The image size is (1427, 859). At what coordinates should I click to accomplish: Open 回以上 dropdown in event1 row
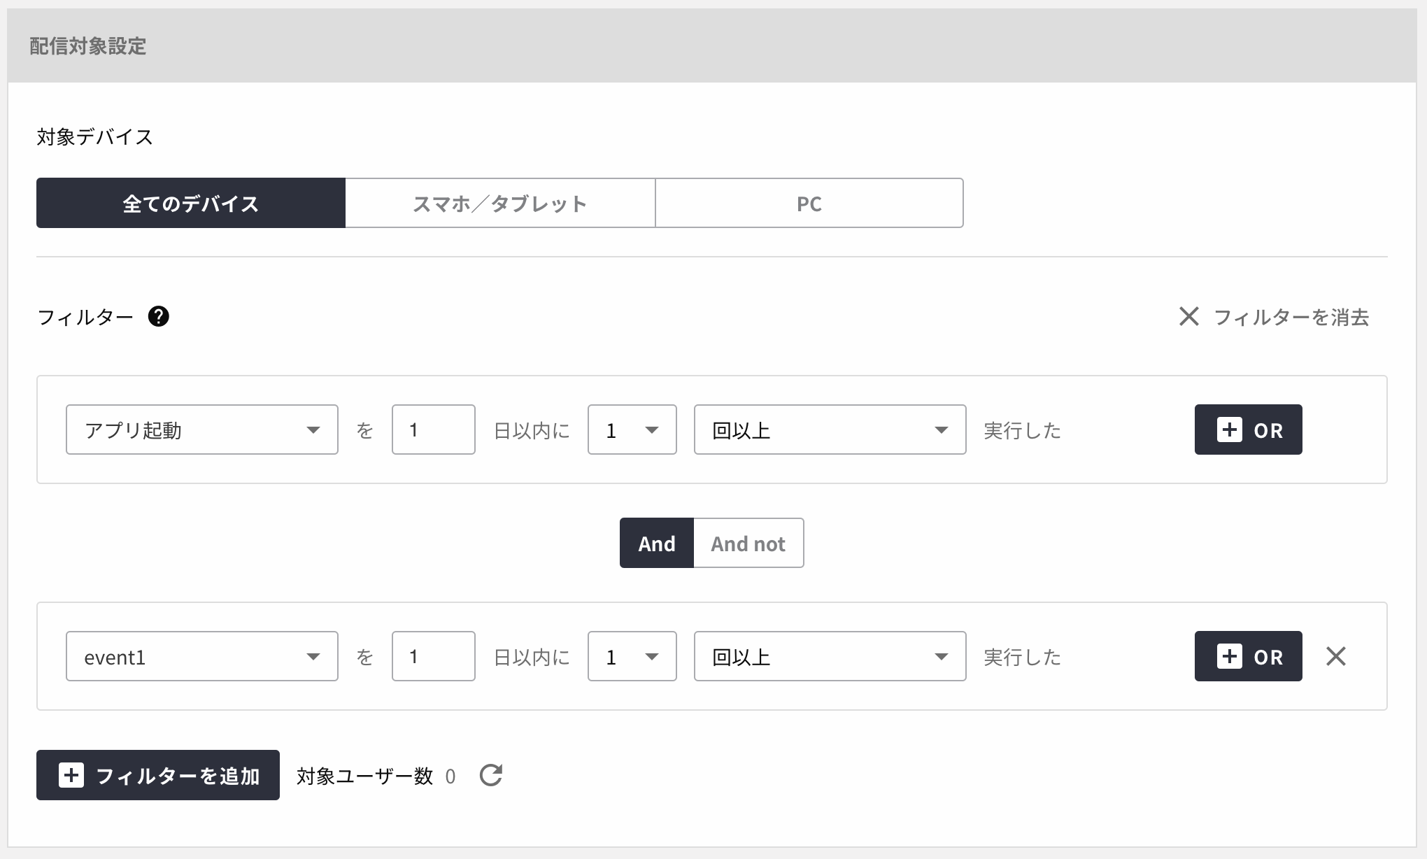[830, 656]
